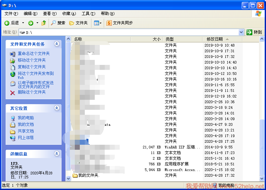Open the Views (查看) dropdown button

tap(97, 23)
